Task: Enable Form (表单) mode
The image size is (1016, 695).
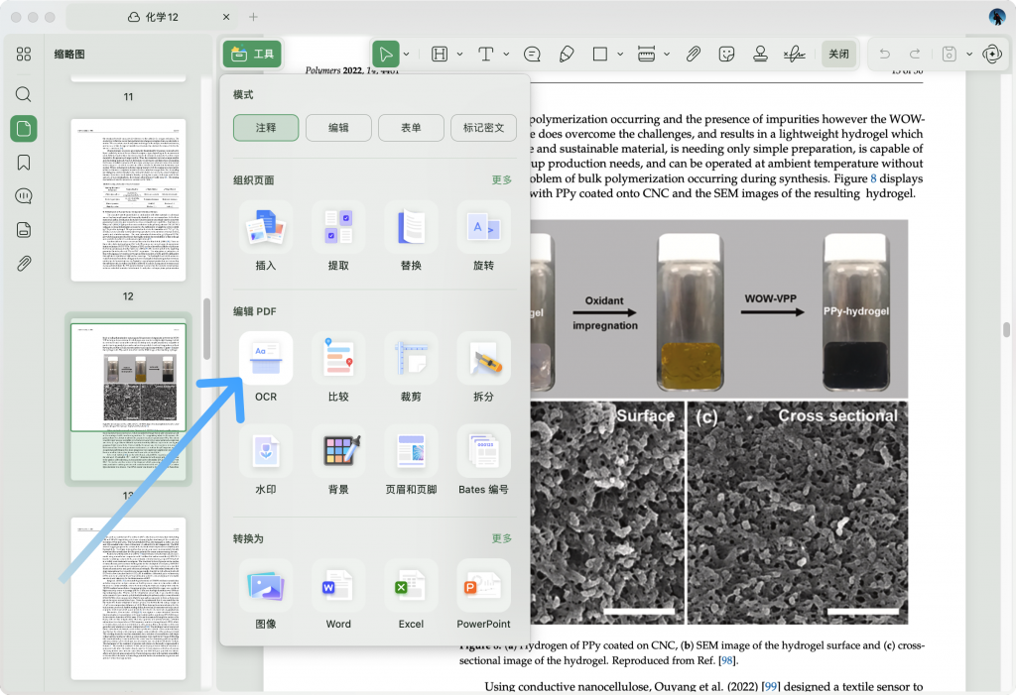Action: (x=410, y=127)
